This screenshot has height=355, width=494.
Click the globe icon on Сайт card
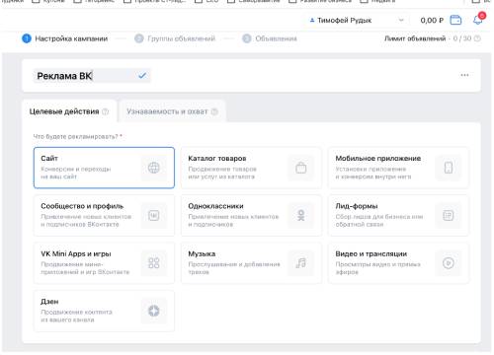pos(154,168)
